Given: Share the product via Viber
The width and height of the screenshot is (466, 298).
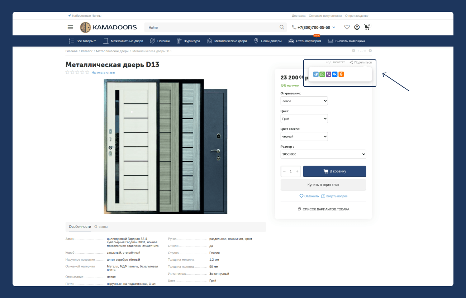Looking at the screenshot, I should pos(328,74).
